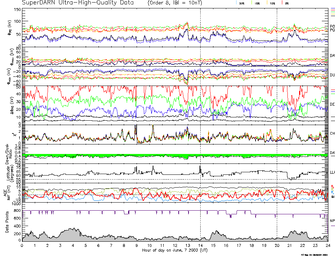
Task: Click the hour 20 tick label on x-axis
Action: (x=277, y=246)
